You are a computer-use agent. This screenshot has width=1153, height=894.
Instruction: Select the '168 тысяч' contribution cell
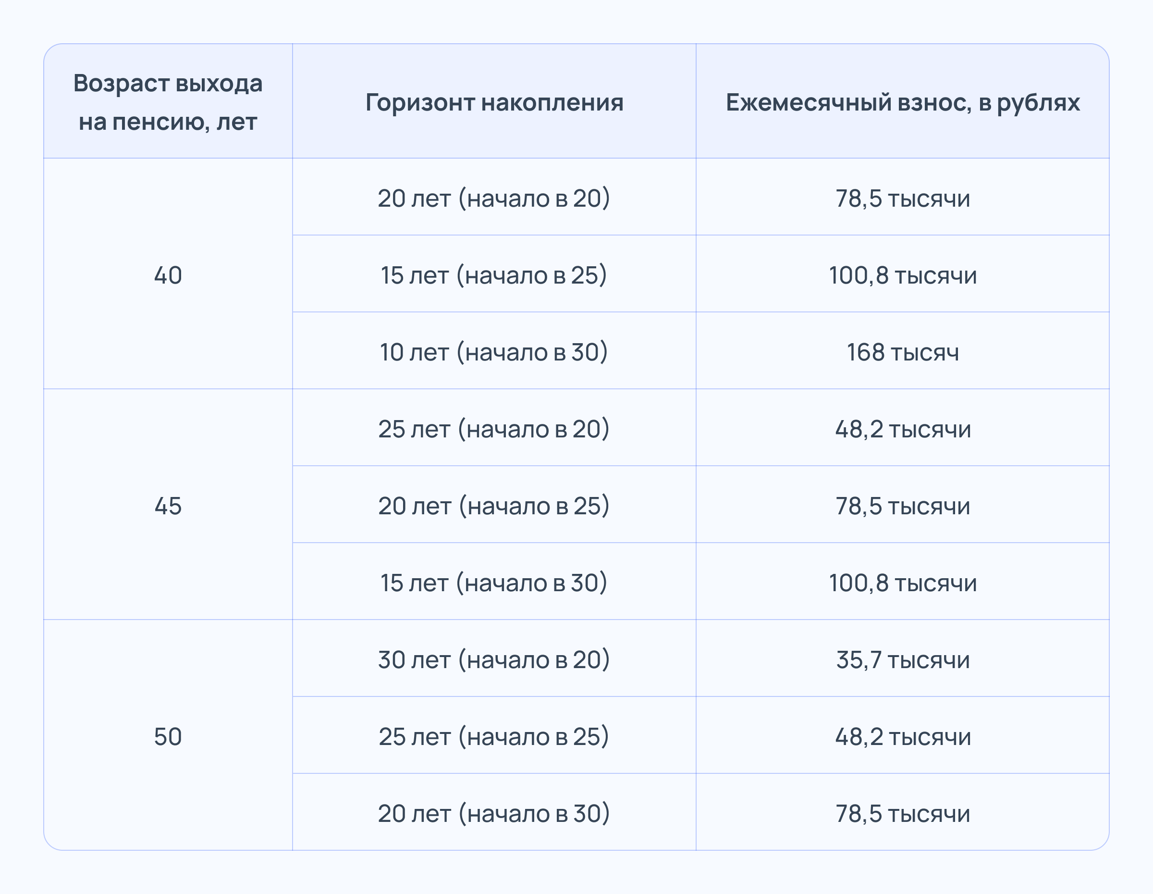point(903,352)
